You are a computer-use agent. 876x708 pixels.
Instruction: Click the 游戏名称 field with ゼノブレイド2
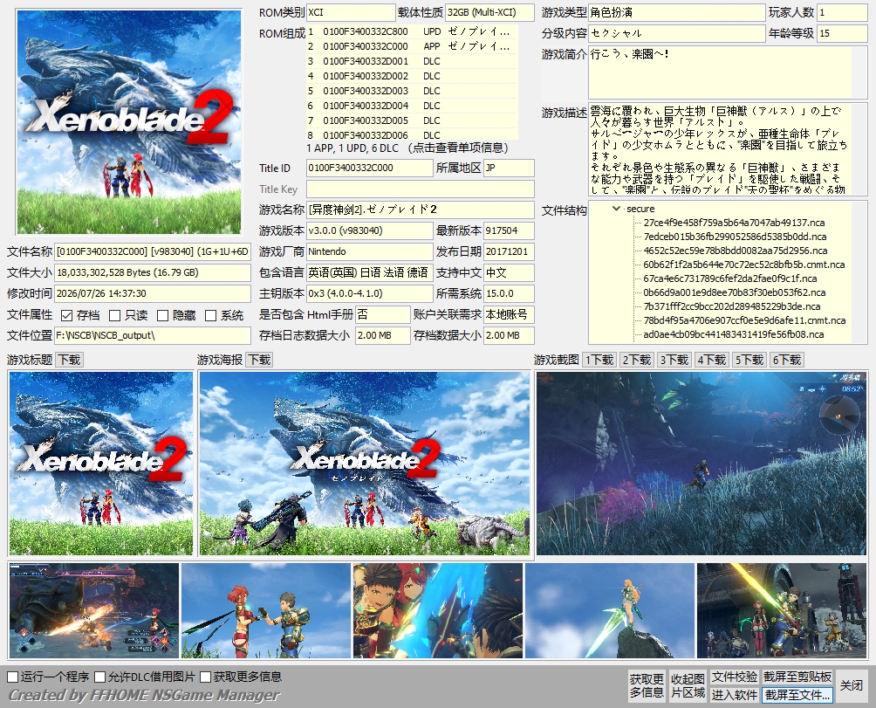point(421,210)
